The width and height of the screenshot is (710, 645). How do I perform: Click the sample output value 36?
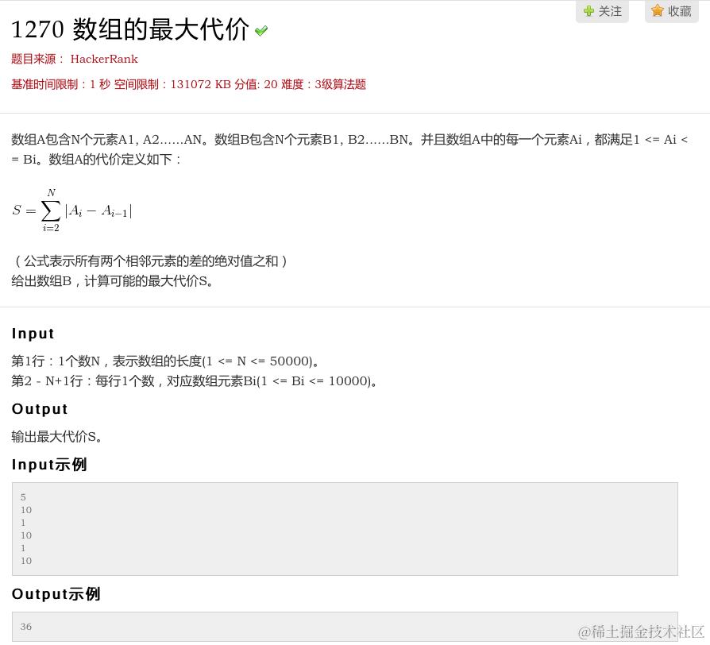click(x=25, y=627)
